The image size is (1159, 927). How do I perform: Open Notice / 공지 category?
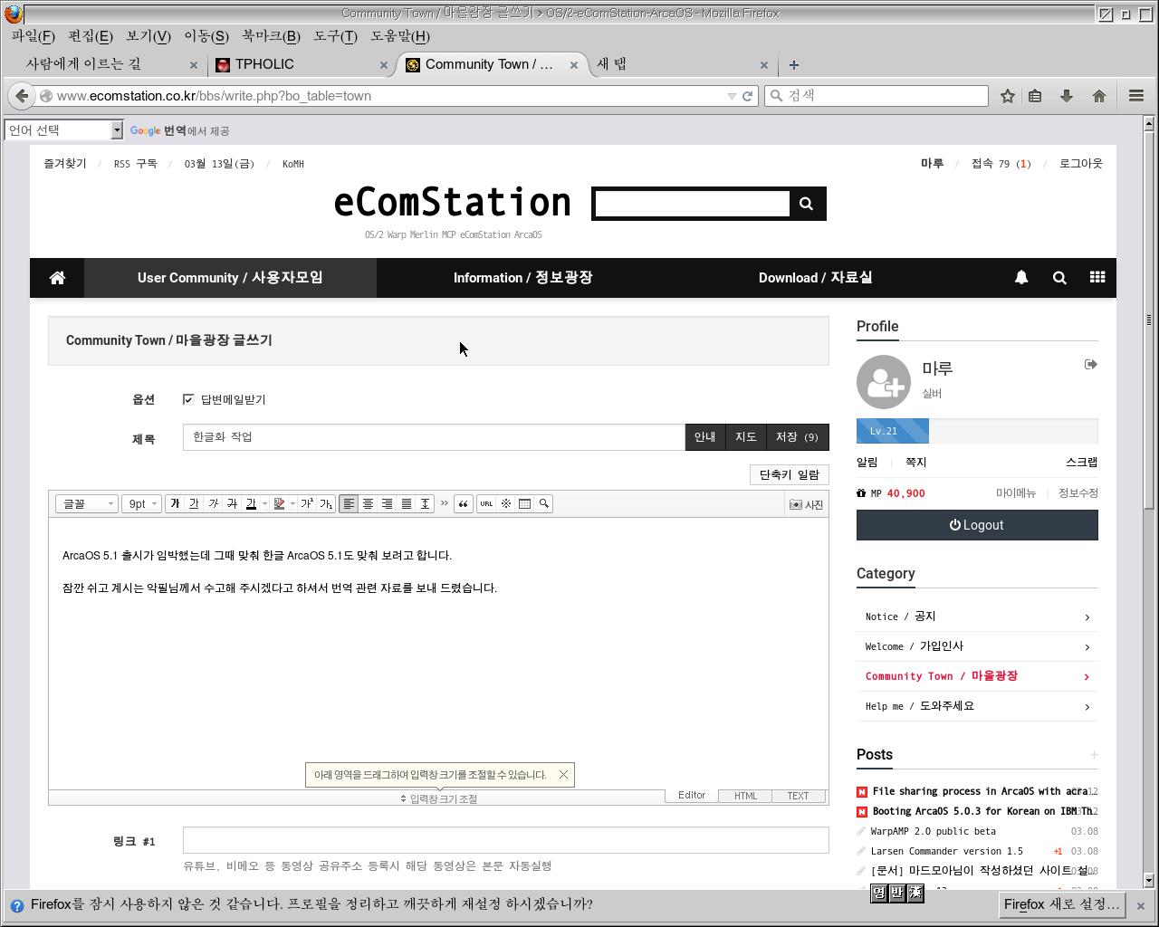(x=977, y=616)
